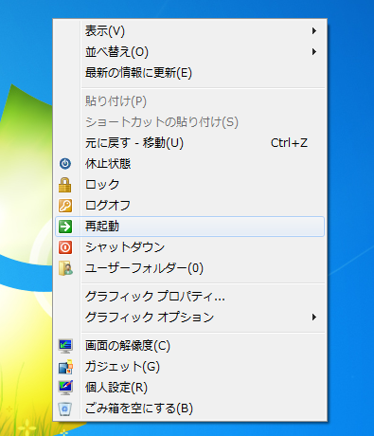Click the green arrow icon beside 再起動
Image resolution: width=374 pixels, height=436 pixels.
click(x=65, y=227)
